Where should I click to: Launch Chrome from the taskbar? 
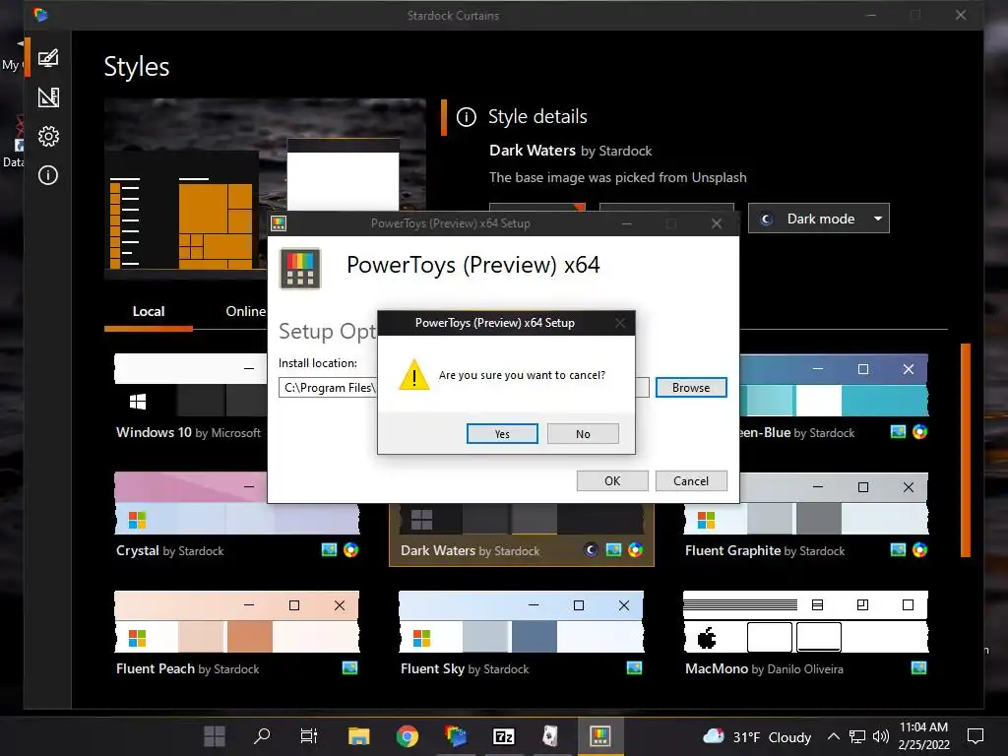[407, 736]
